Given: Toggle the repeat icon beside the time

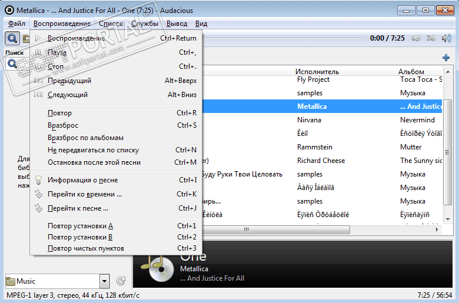Looking at the screenshot, I should (x=416, y=38).
